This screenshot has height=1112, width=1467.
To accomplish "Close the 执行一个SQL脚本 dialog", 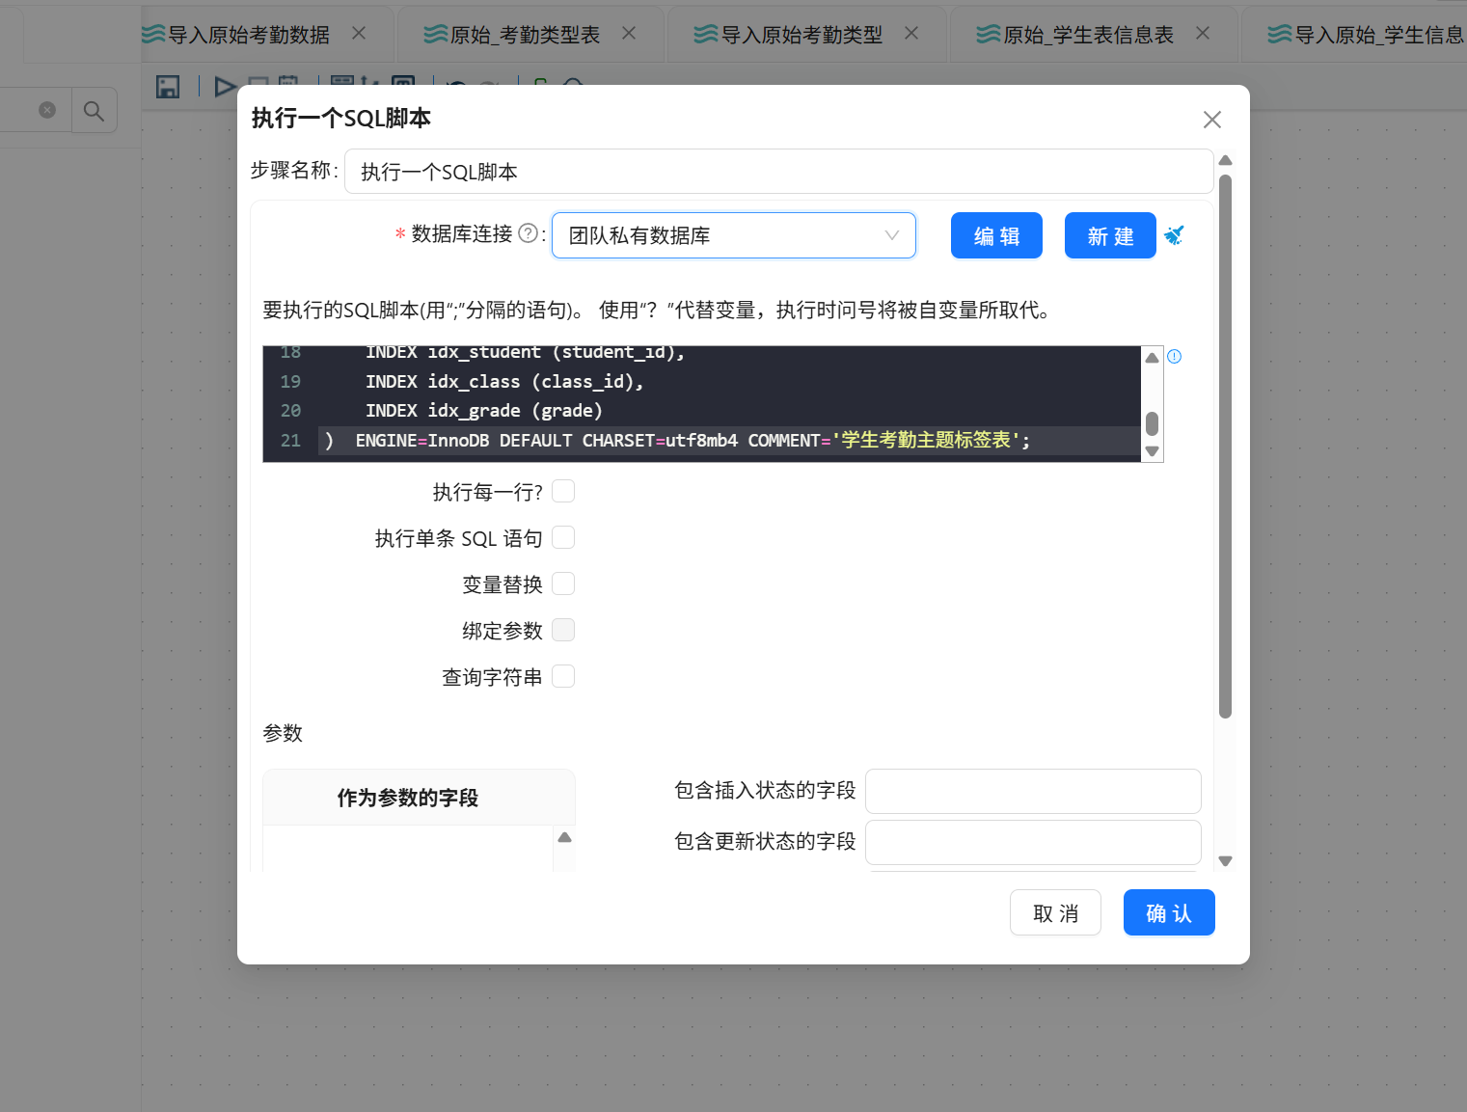I will pos(1212,120).
